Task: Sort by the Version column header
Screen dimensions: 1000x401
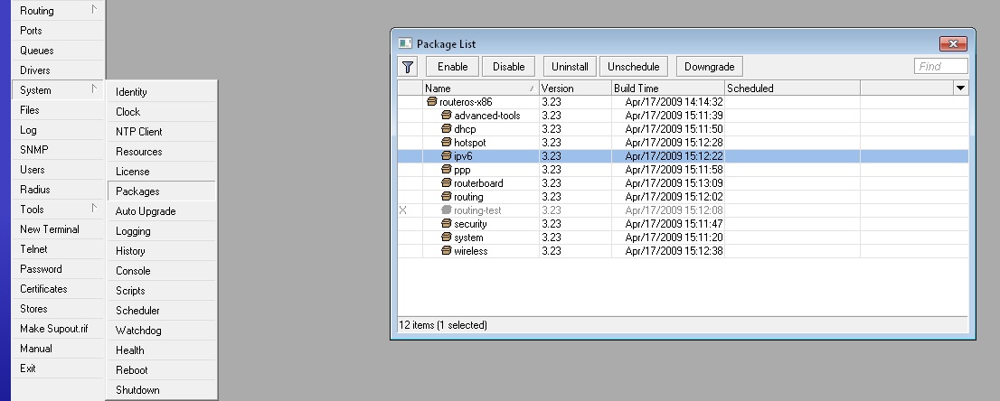Action: 575,89
